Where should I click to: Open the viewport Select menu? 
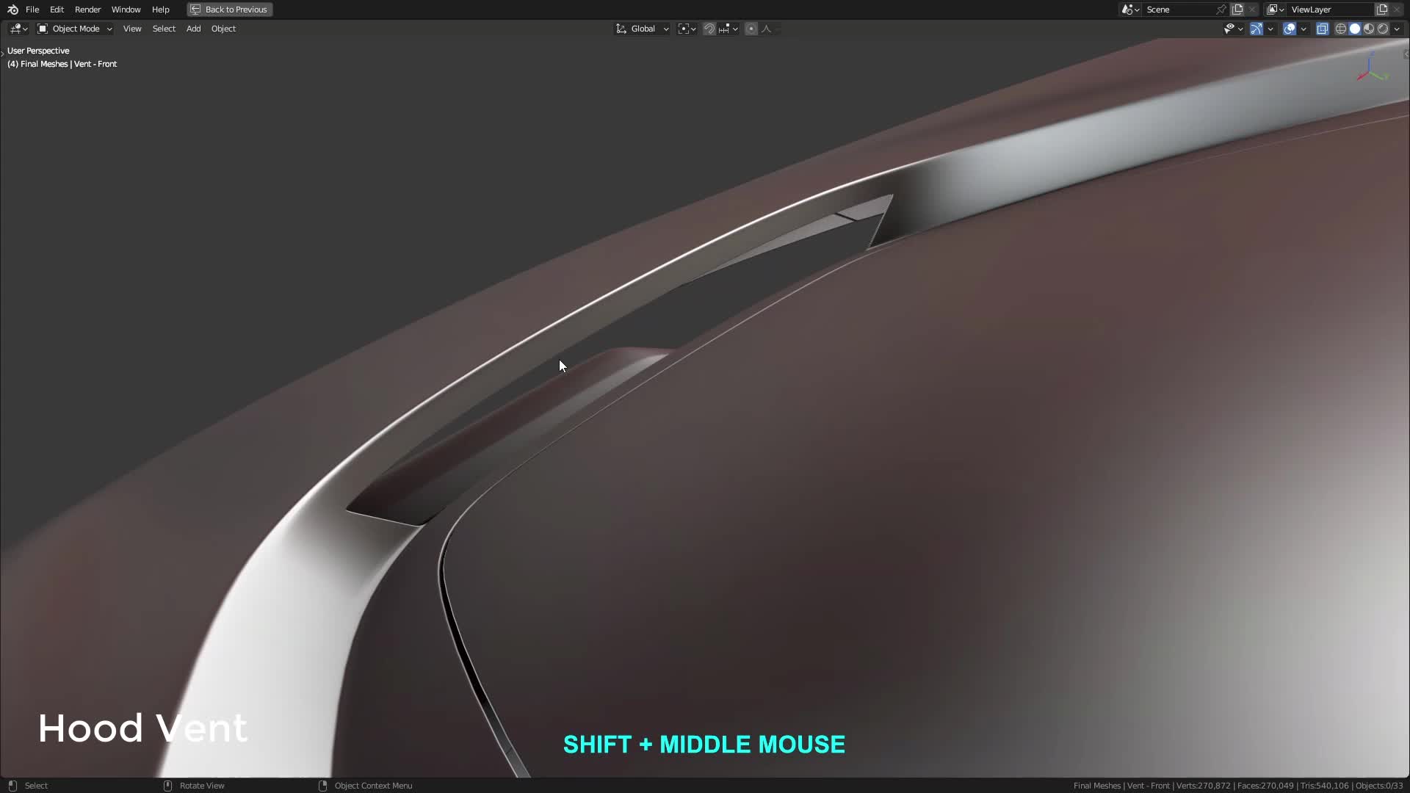click(164, 29)
